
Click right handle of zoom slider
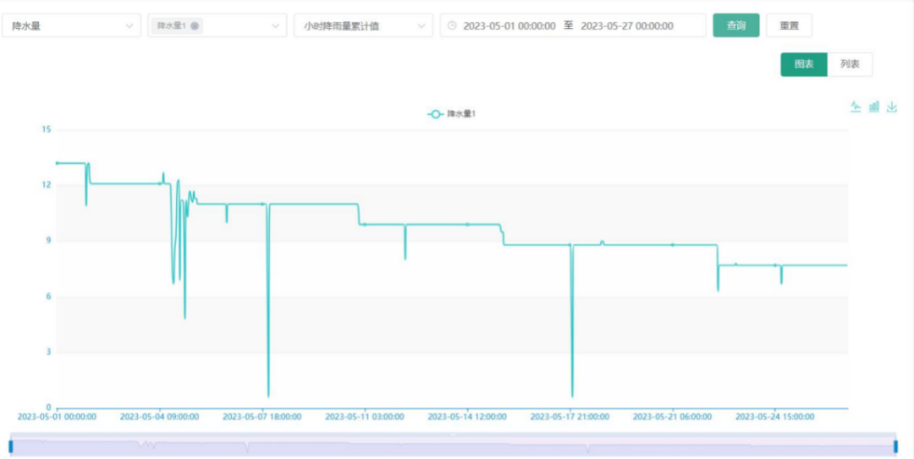896,447
